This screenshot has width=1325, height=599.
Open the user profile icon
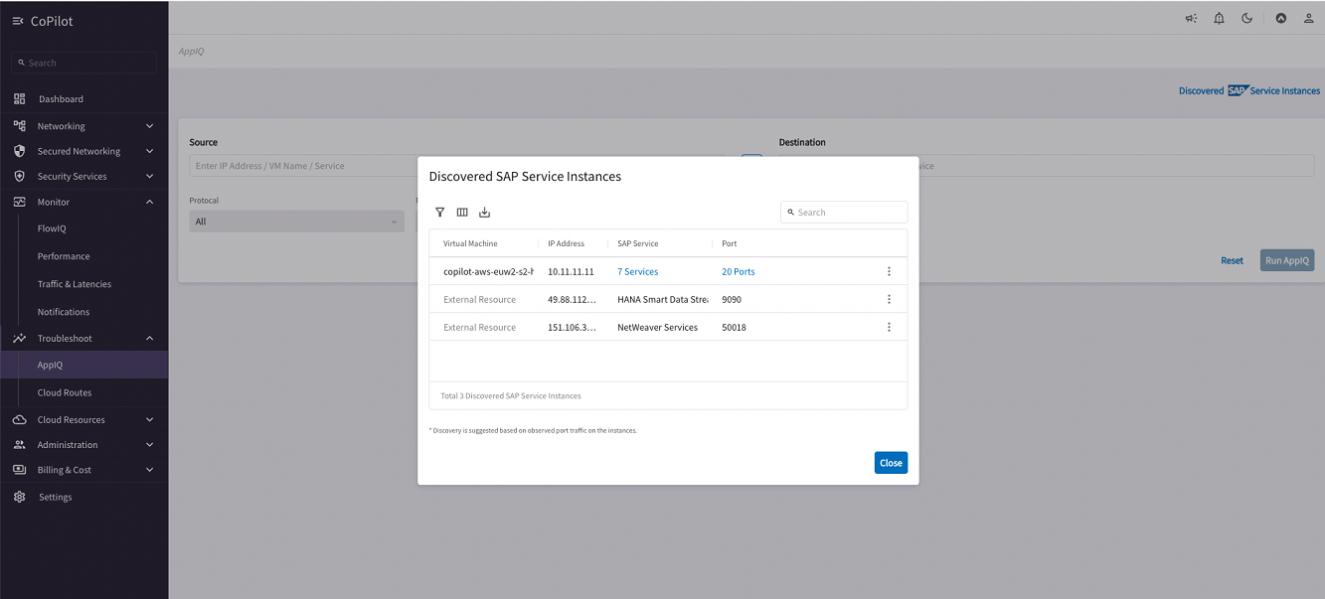[1308, 17]
